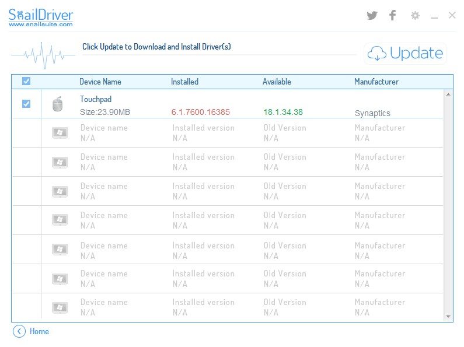
Task: Click the Touchpad mouse device icon
Action: click(x=57, y=104)
